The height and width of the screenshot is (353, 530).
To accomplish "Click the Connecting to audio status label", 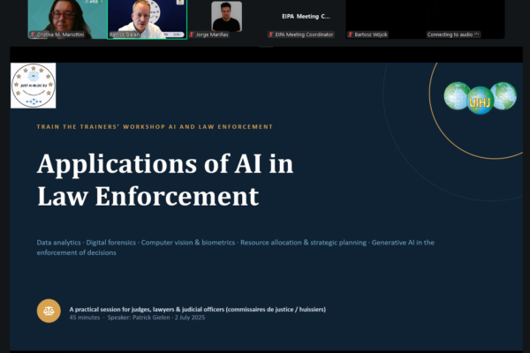I will [x=453, y=34].
